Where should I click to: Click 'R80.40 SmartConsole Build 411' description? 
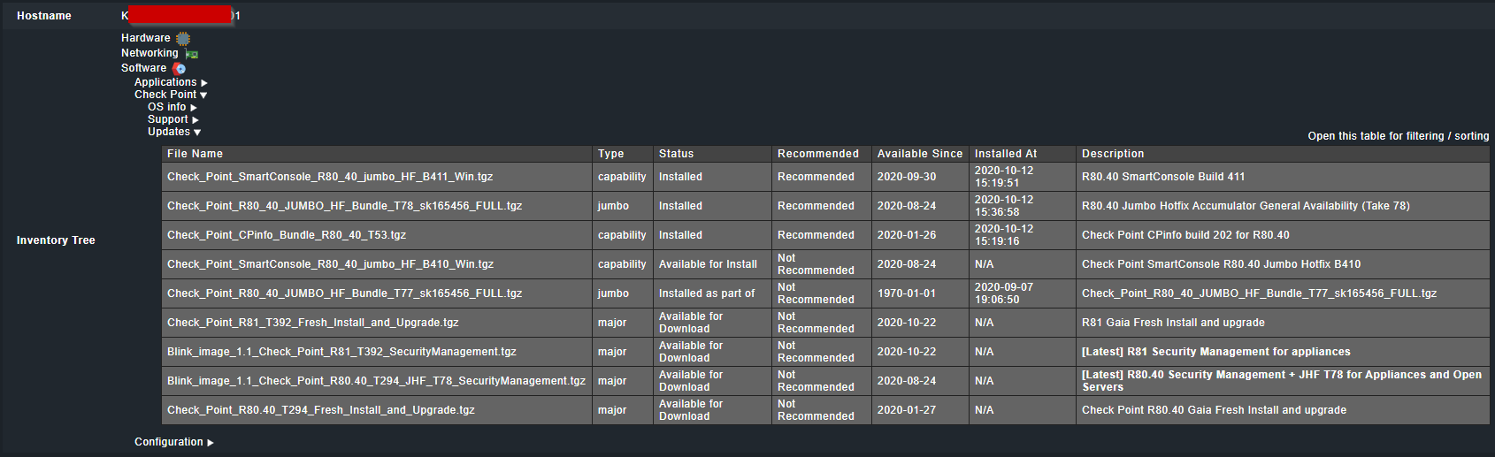click(1163, 177)
